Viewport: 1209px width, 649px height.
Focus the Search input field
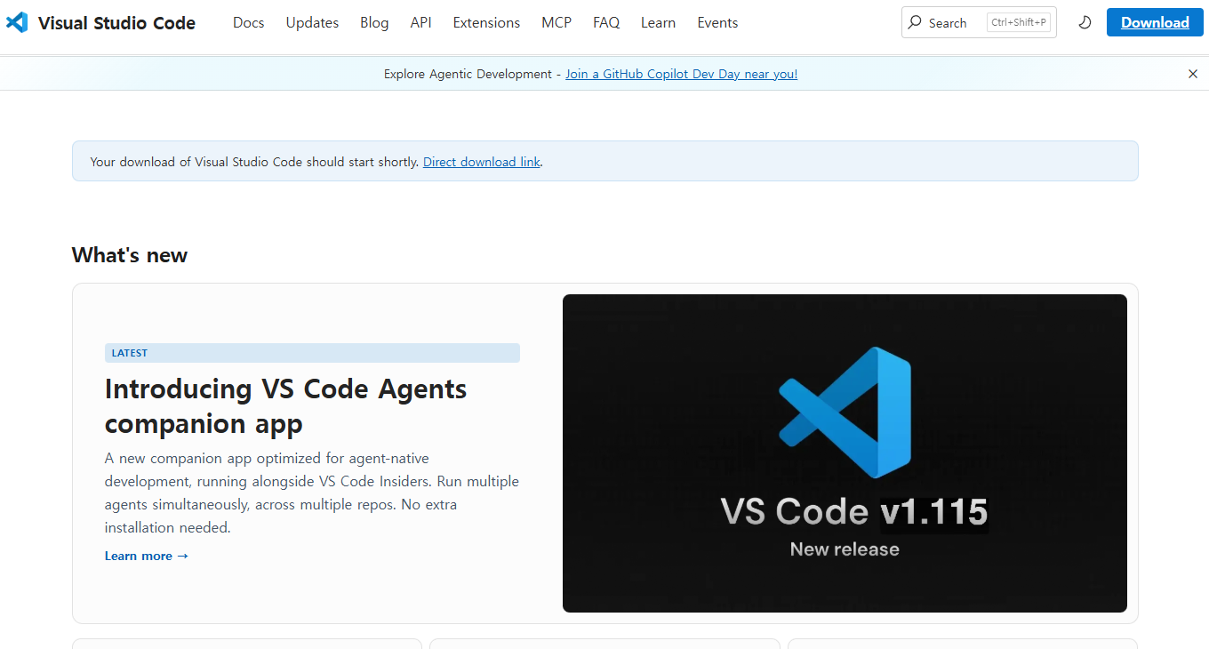(x=979, y=22)
